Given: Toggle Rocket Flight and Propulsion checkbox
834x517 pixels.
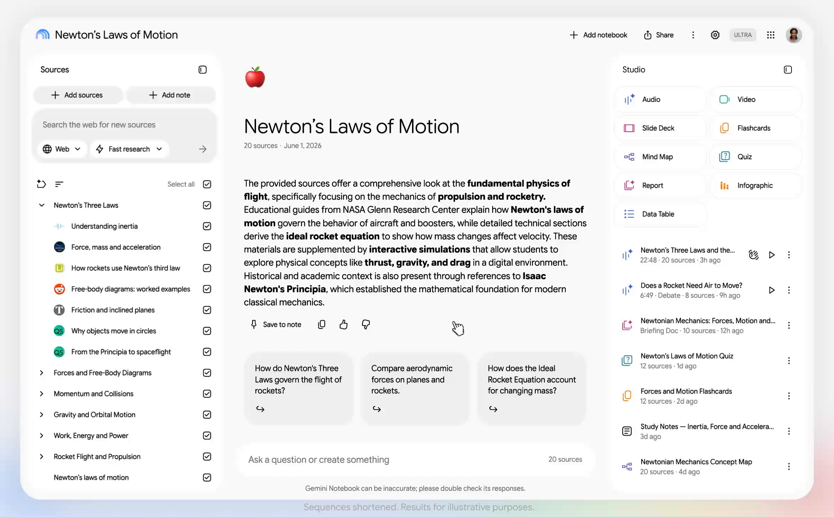Looking at the screenshot, I should coord(207,456).
